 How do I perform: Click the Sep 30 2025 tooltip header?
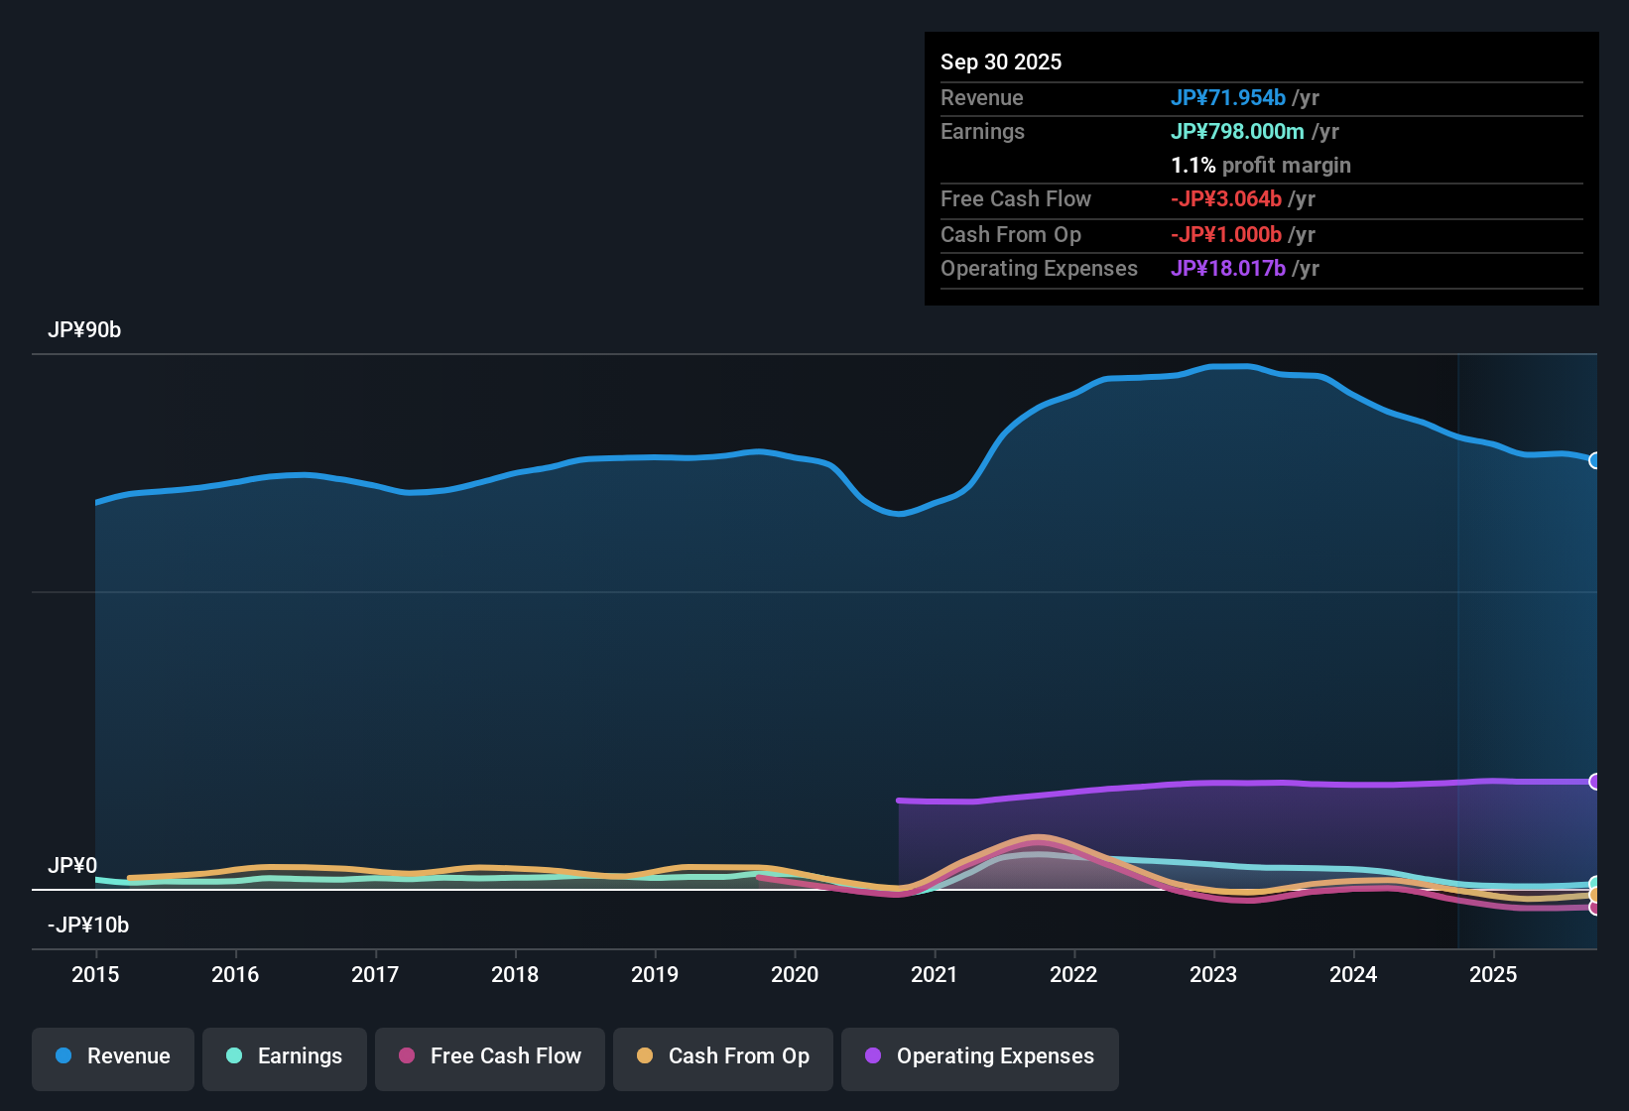(1001, 62)
